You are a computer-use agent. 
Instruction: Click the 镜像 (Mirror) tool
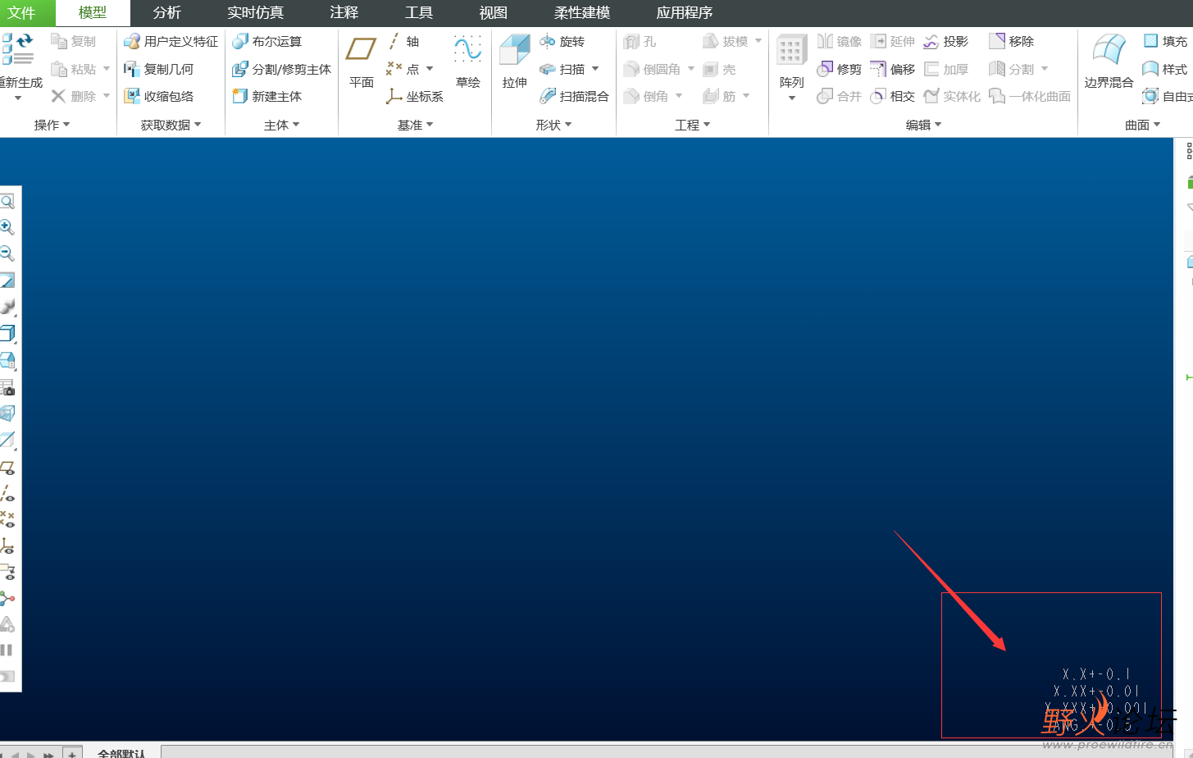tap(840, 42)
